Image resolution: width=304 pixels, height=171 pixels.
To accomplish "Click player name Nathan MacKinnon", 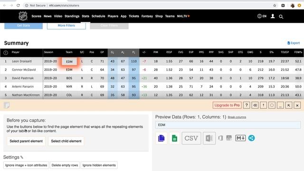I will pyautogui.click(x=26, y=95).
